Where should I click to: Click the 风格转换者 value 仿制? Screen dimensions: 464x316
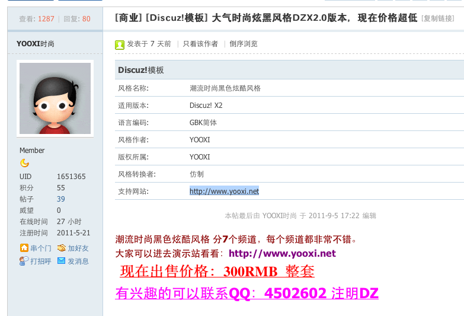(x=197, y=174)
